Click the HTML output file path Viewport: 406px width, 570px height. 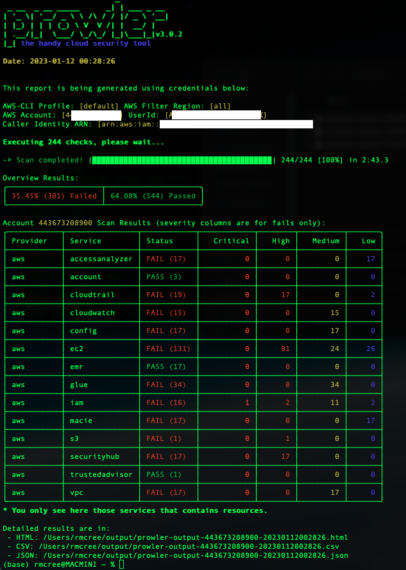coord(196,537)
